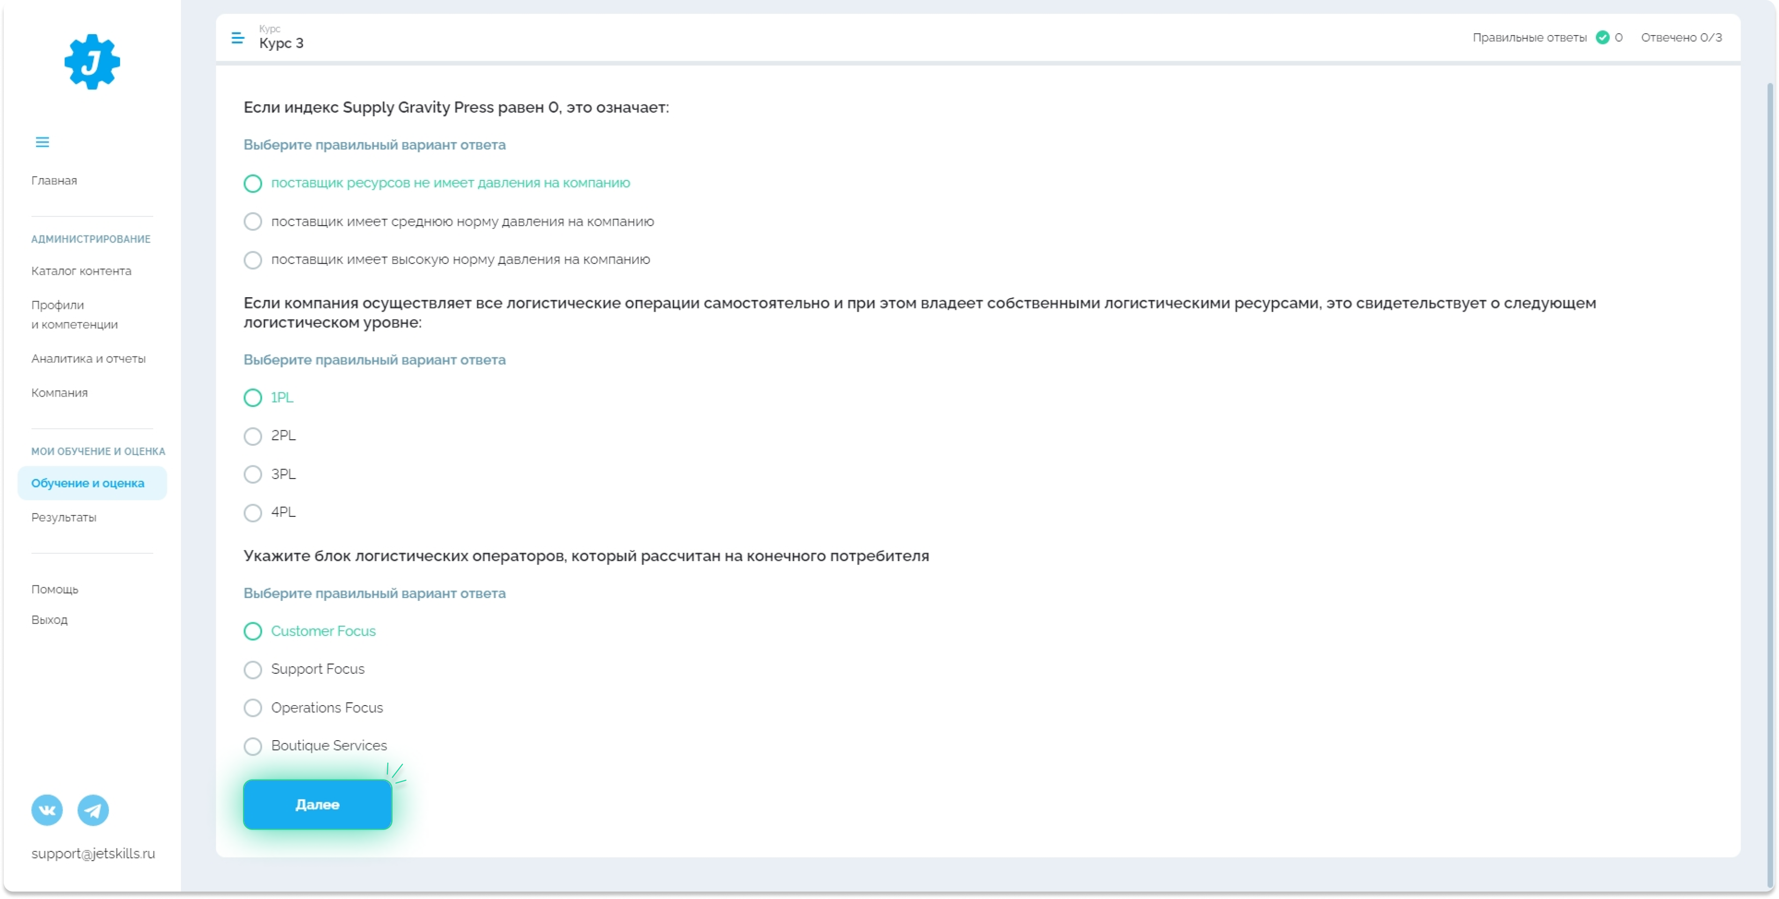Open the Telegram channel icon
The image size is (1779, 899).
click(x=93, y=810)
